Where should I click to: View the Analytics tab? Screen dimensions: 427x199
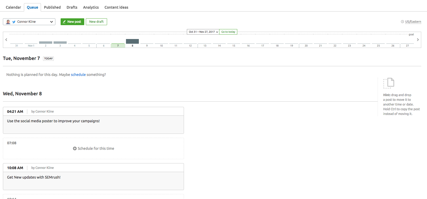tap(91, 7)
